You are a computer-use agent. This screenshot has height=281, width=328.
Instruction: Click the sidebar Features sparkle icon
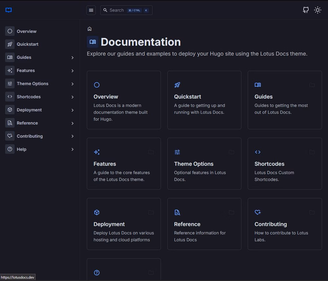(x=10, y=71)
